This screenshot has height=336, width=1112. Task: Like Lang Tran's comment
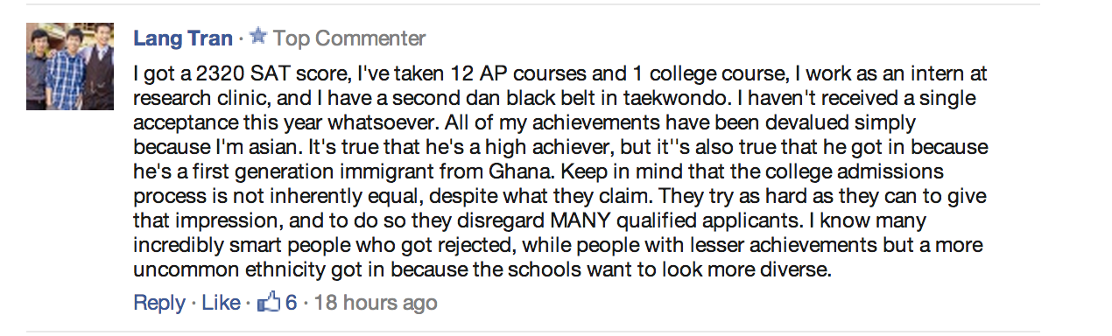pos(221,303)
